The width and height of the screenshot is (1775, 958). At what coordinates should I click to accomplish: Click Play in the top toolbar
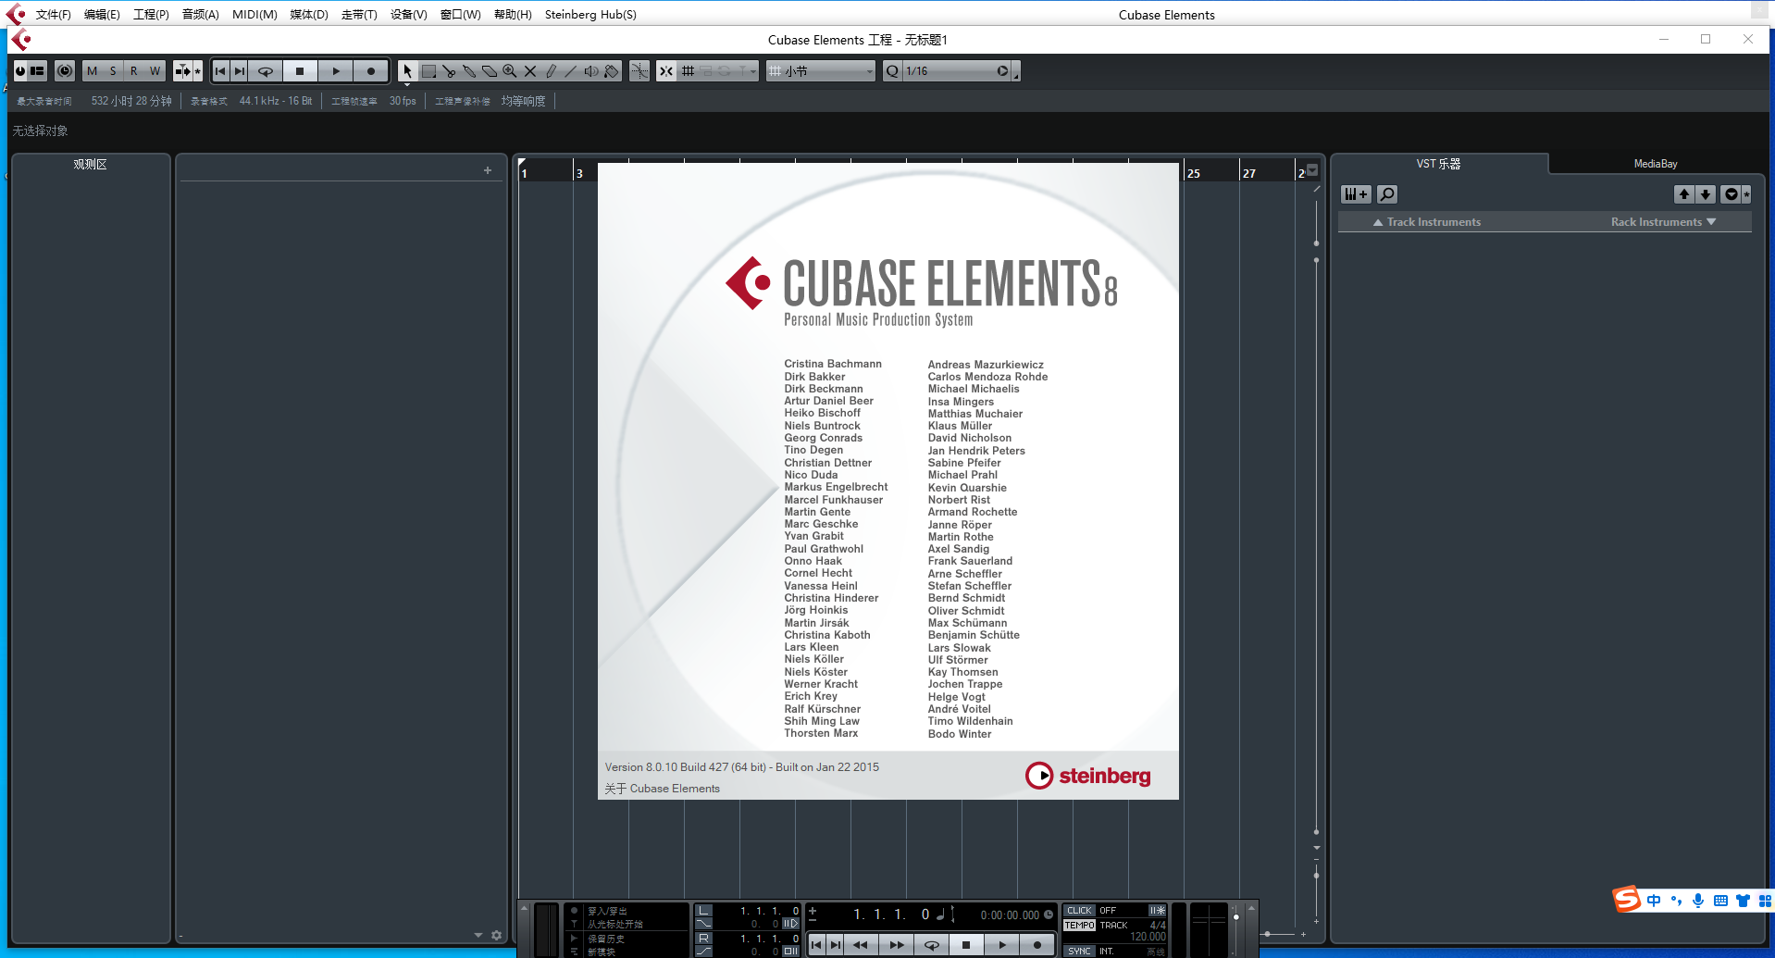(336, 71)
